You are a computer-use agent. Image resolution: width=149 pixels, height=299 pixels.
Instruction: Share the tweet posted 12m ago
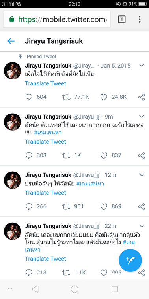(142, 206)
